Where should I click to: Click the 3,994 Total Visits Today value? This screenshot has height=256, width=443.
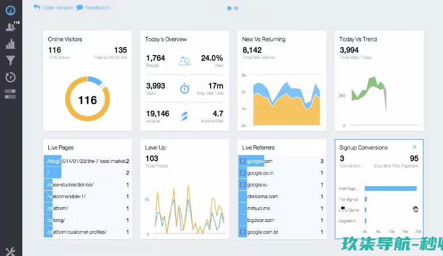(x=349, y=50)
